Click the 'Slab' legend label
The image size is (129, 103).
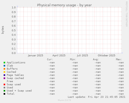[10, 66]
